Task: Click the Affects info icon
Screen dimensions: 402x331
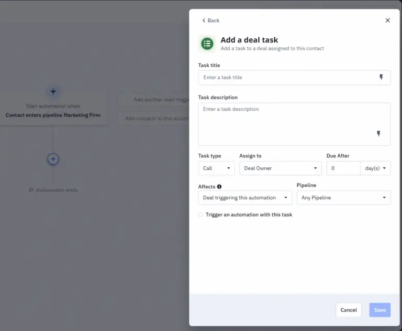Action: click(219, 187)
